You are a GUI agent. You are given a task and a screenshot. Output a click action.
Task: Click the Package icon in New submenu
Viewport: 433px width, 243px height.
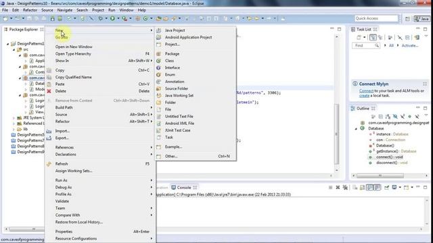pyautogui.click(x=158, y=54)
